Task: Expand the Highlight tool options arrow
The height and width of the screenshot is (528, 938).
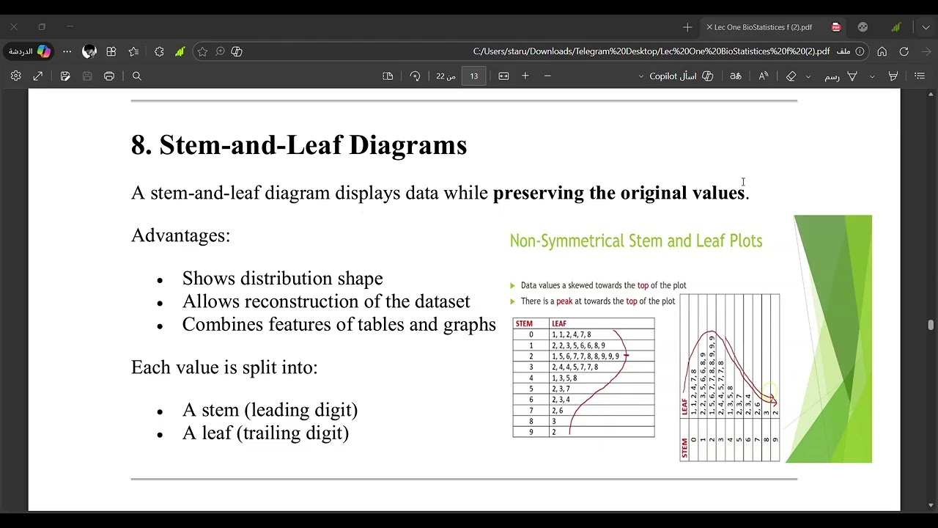Action: (872, 76)
